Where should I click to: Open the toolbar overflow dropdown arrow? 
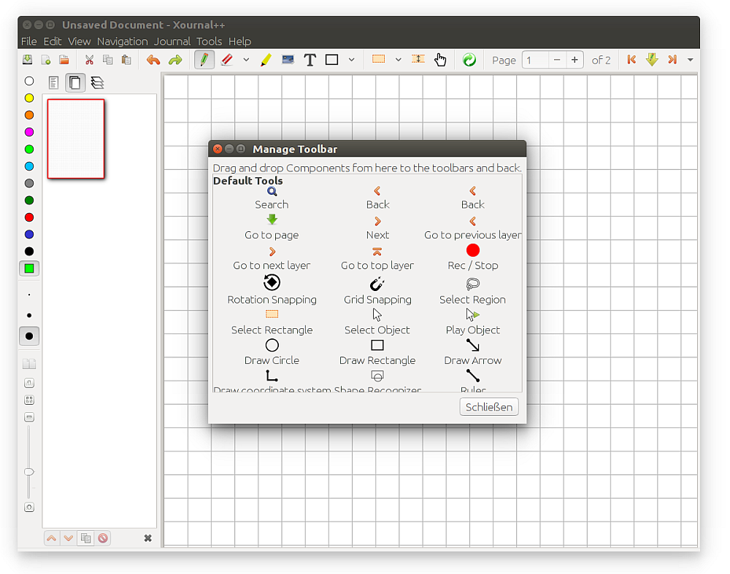click(691, 60)
